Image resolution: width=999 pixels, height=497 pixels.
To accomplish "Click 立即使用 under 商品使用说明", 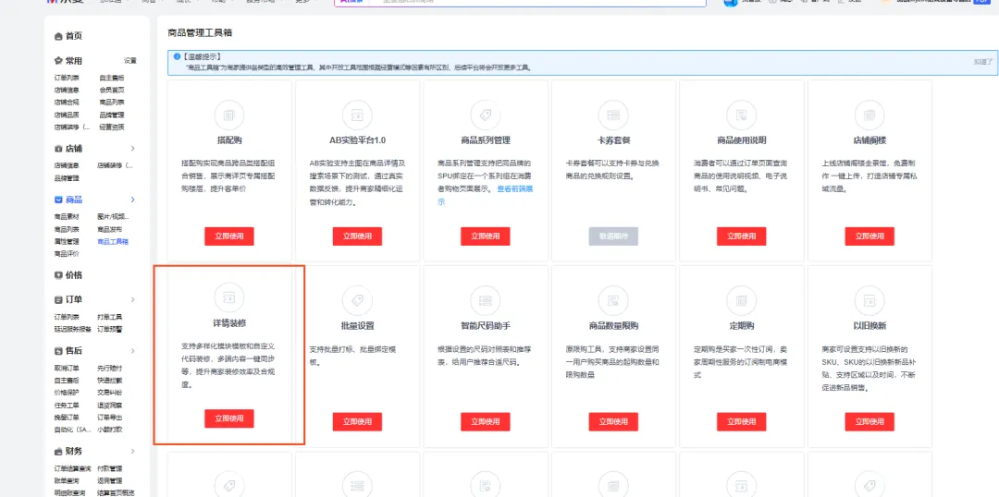I will pyautogui.click(x=741, y=236).
